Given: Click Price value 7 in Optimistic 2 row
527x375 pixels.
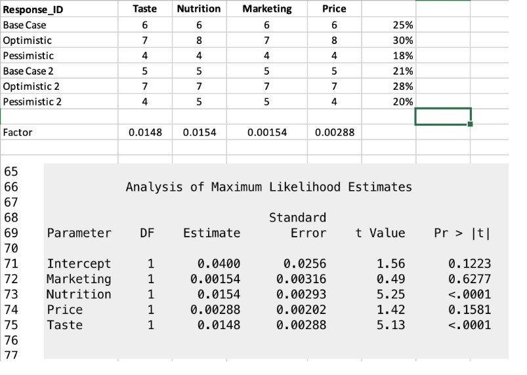Looking at the screenshot, I should (334, 87).
